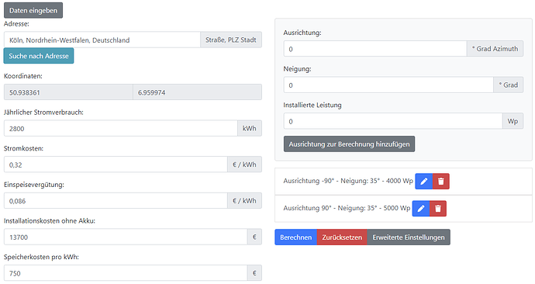Click the 'Wp' unit label

[x=513, y=121]
